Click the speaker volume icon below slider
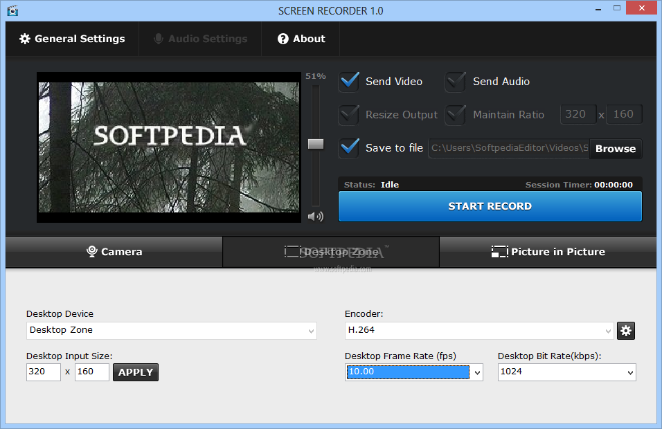Image resolution: width=662 pixels, height=429 pixels. [x=315, y=217]
